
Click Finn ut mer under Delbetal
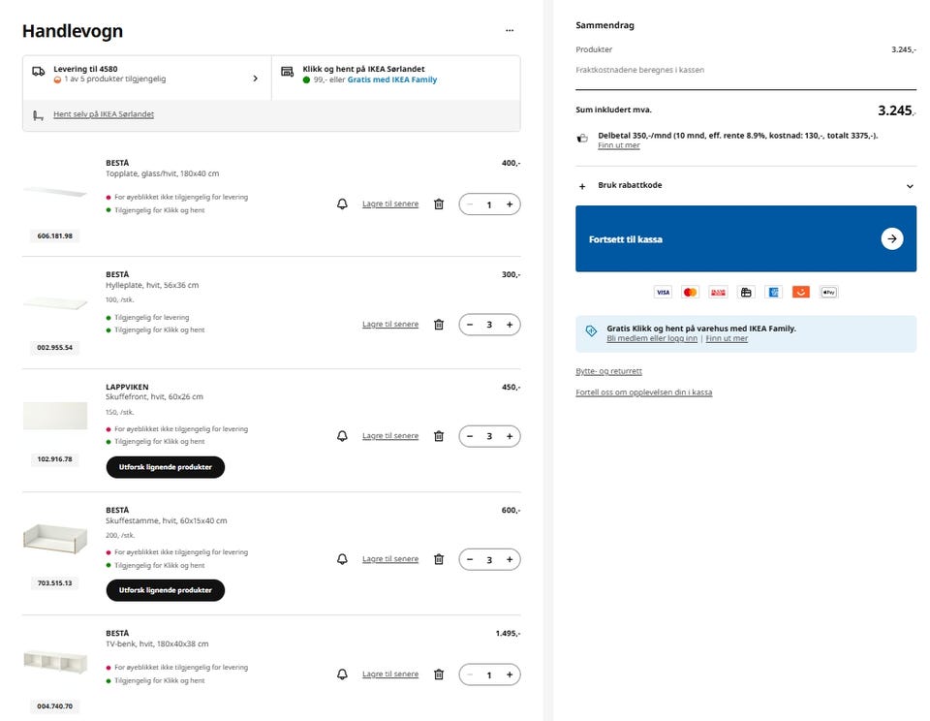tap(619, 145)
